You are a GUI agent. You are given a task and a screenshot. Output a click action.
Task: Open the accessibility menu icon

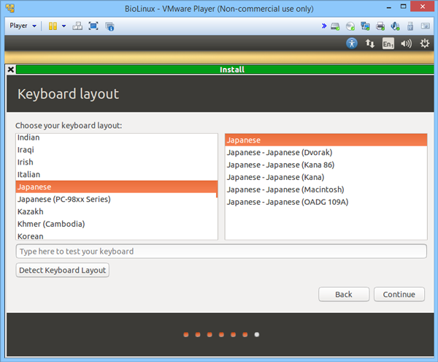pyautogui.click(x=352, y=43)
